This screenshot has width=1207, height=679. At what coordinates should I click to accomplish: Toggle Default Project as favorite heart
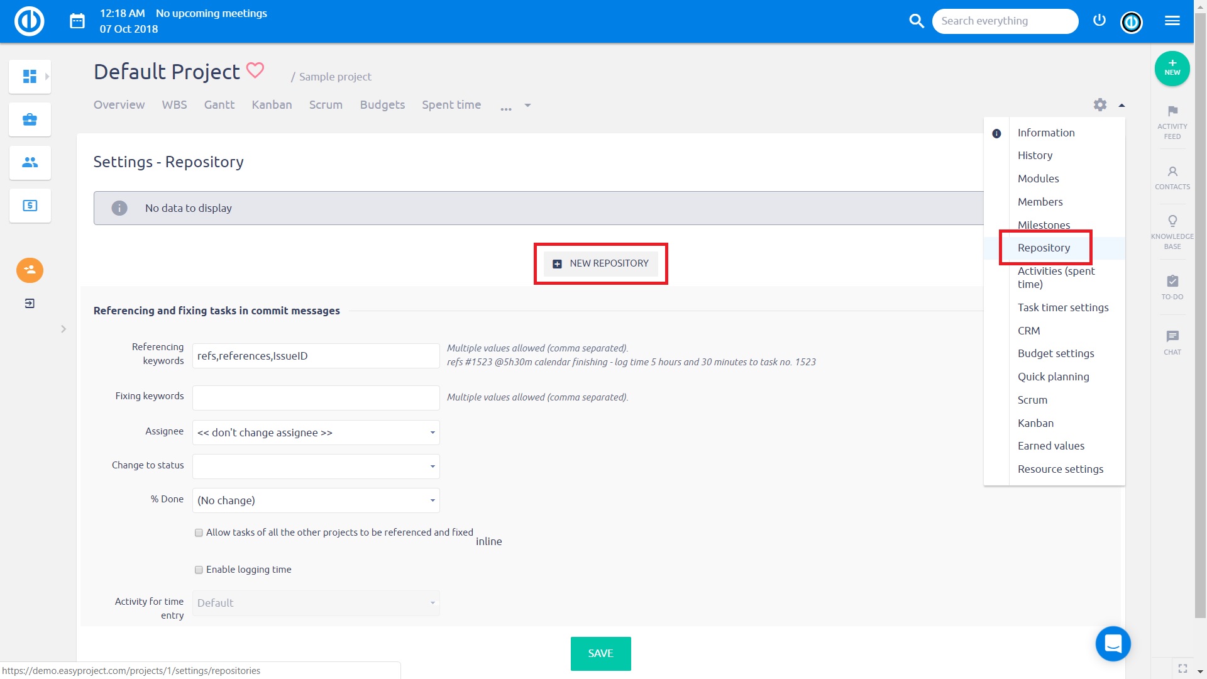click(x=254, y=70)
